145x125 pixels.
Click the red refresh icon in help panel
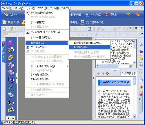click(x=107, y=73)
